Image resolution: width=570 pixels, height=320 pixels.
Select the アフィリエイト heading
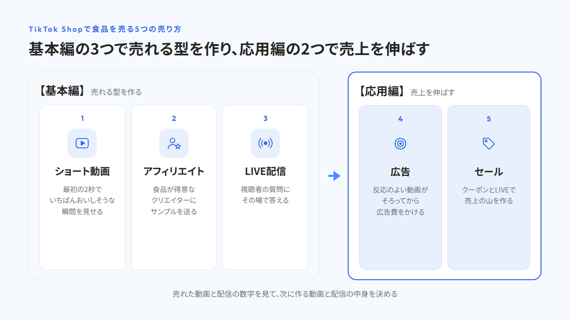click(174, 171)
